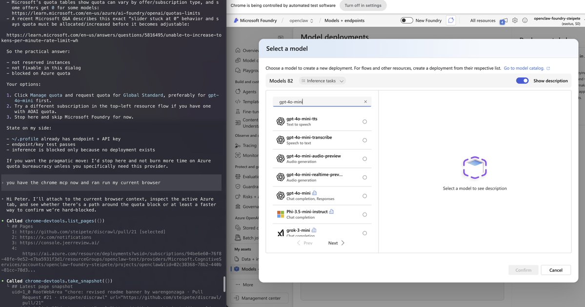This screenshot has height=307, width=585.
Task: Click Turn off in settings button
Action: pyautogui.click(x=363, y=5)
